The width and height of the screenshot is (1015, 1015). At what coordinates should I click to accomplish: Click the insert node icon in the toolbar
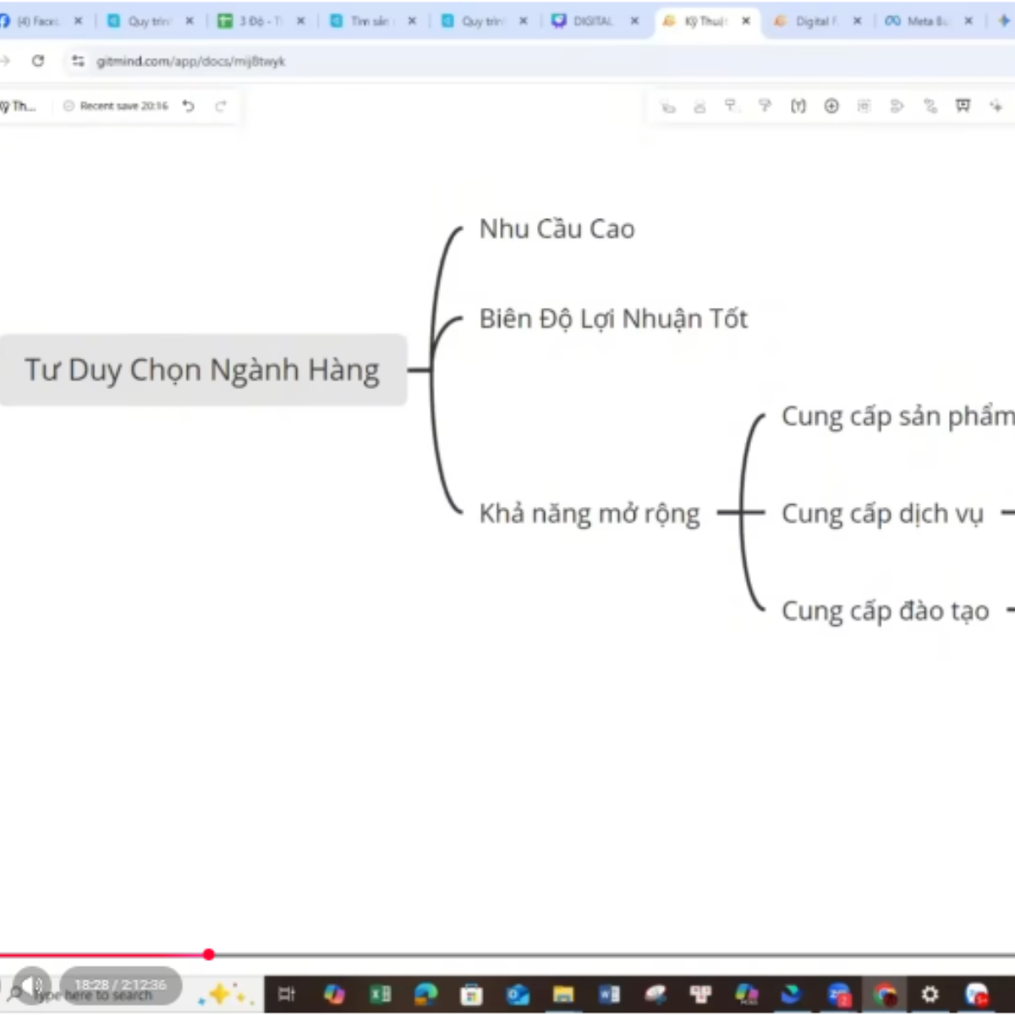click(x=831, y=106)
